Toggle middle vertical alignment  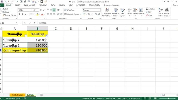click(51, 10)
